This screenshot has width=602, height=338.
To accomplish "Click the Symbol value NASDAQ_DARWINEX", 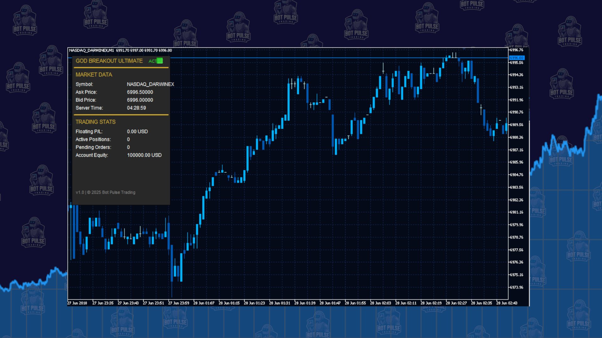I will coord(151,84).
